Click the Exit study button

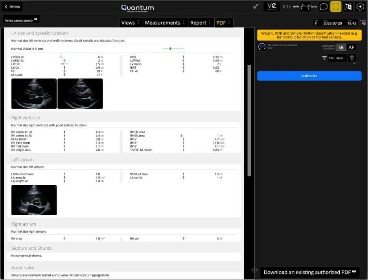[13, 7]
